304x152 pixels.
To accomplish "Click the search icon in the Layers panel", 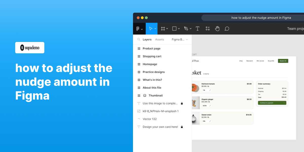I will coord(139,40).
